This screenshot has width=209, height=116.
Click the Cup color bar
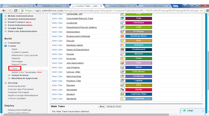(x=139, y=18)
